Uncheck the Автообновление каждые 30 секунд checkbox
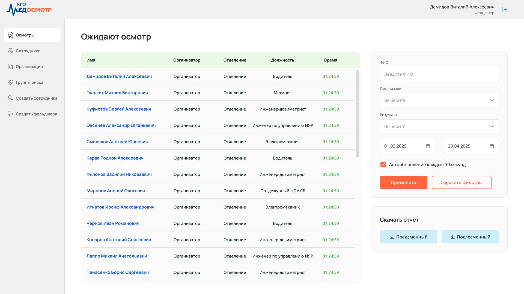 383,164
